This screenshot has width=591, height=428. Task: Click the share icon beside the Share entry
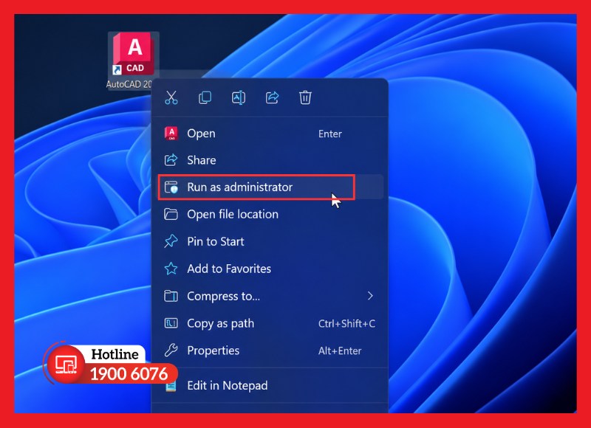tap(171, 160)
